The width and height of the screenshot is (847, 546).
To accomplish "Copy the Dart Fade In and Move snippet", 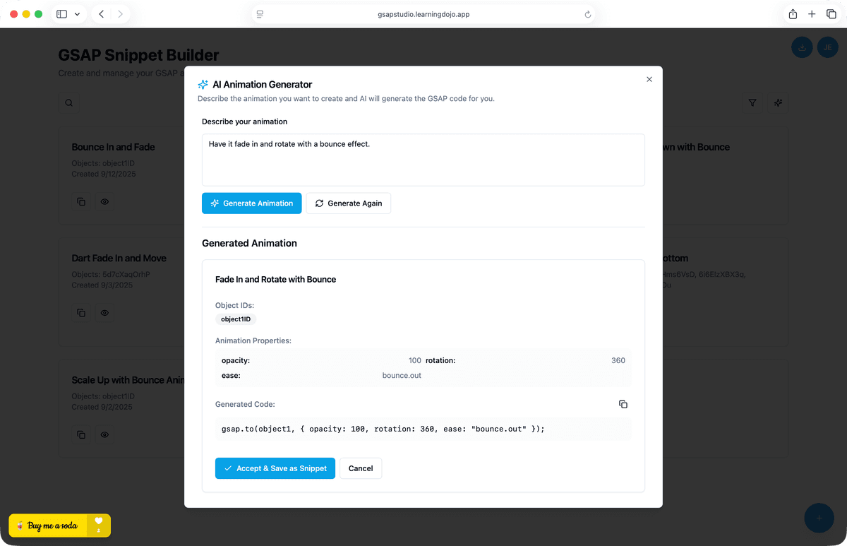I will coord(81,312).
